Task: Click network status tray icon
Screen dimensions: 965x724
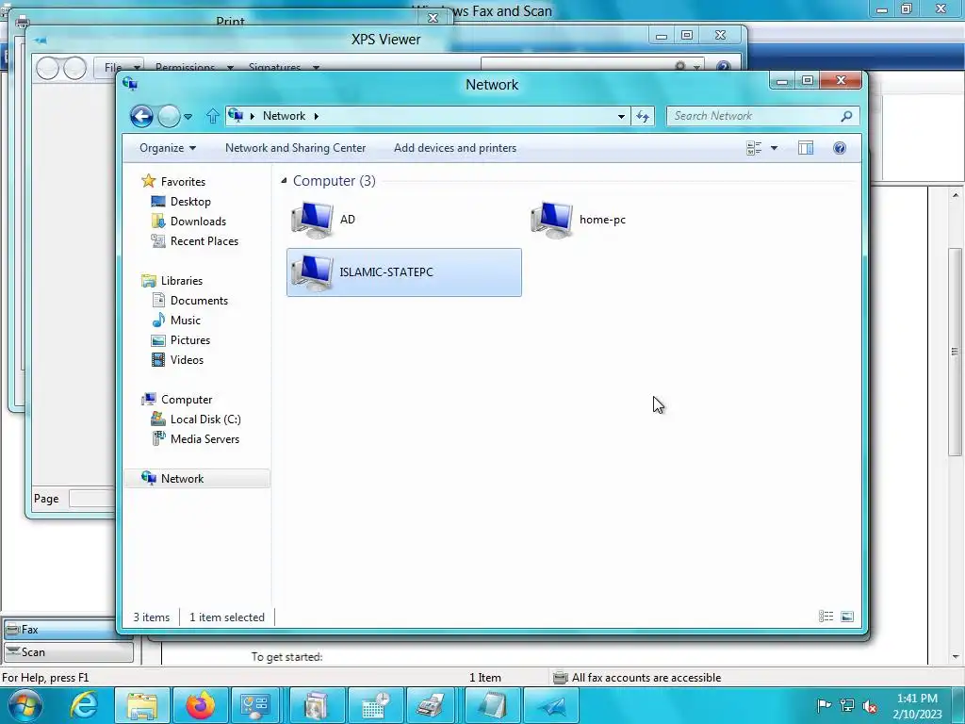Action: pos(847,705)
